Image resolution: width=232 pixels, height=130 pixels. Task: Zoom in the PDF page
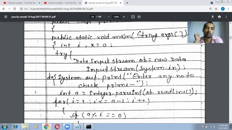coord(124,17)
